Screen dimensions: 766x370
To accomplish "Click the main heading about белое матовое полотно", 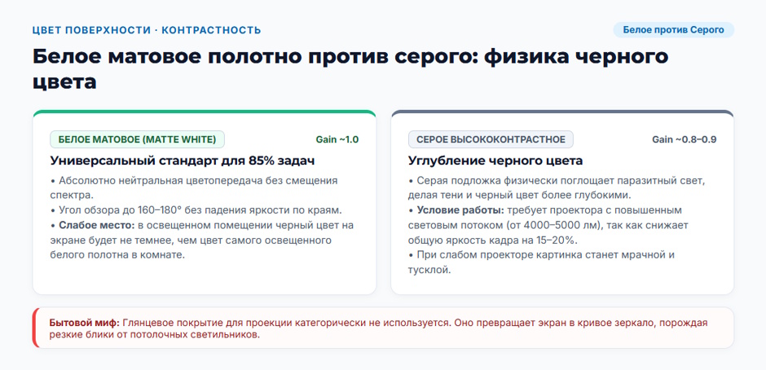I will (350, 69).
